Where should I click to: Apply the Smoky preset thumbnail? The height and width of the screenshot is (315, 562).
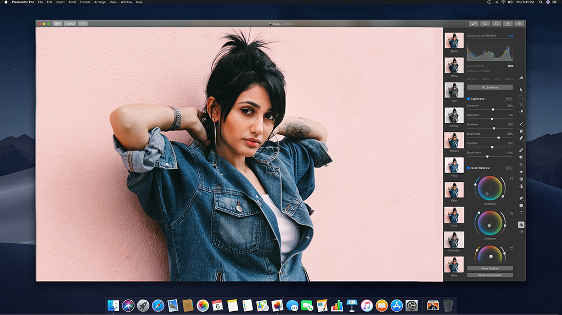pos(454,115)
